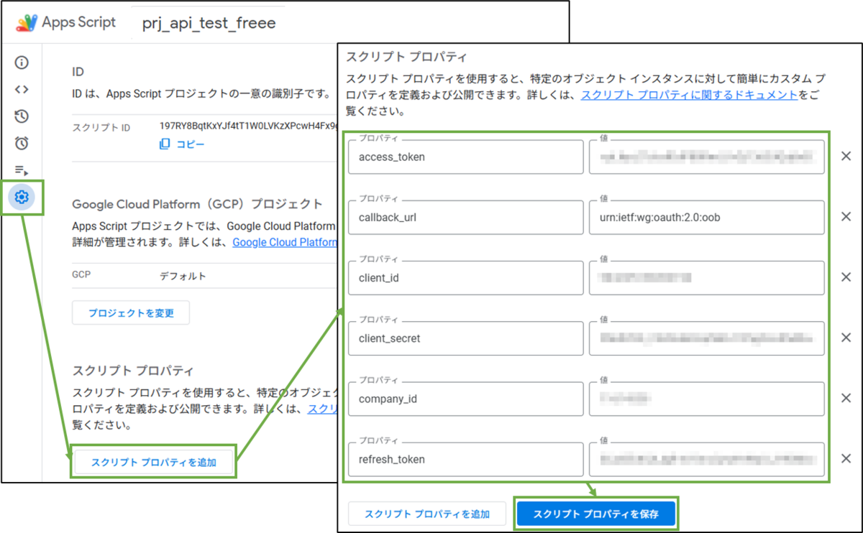
Task: Open スクリプト プロパティに関するドキュメント link
Action: click(x=689, y=95)
